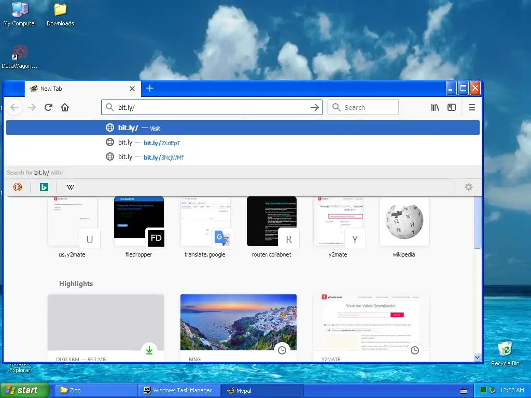Go to the Home page icon
531x398 pixels.
click(x=65, y=107)
